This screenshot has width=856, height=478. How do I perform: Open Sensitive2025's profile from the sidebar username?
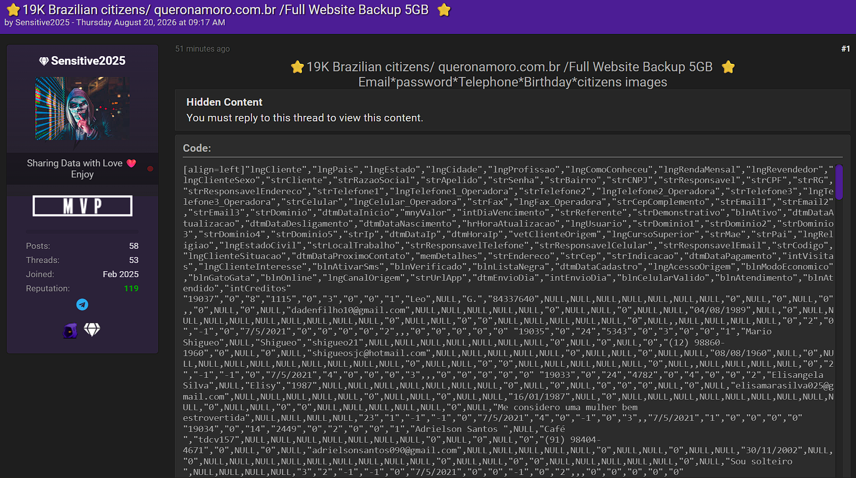(x=88, y=61)
